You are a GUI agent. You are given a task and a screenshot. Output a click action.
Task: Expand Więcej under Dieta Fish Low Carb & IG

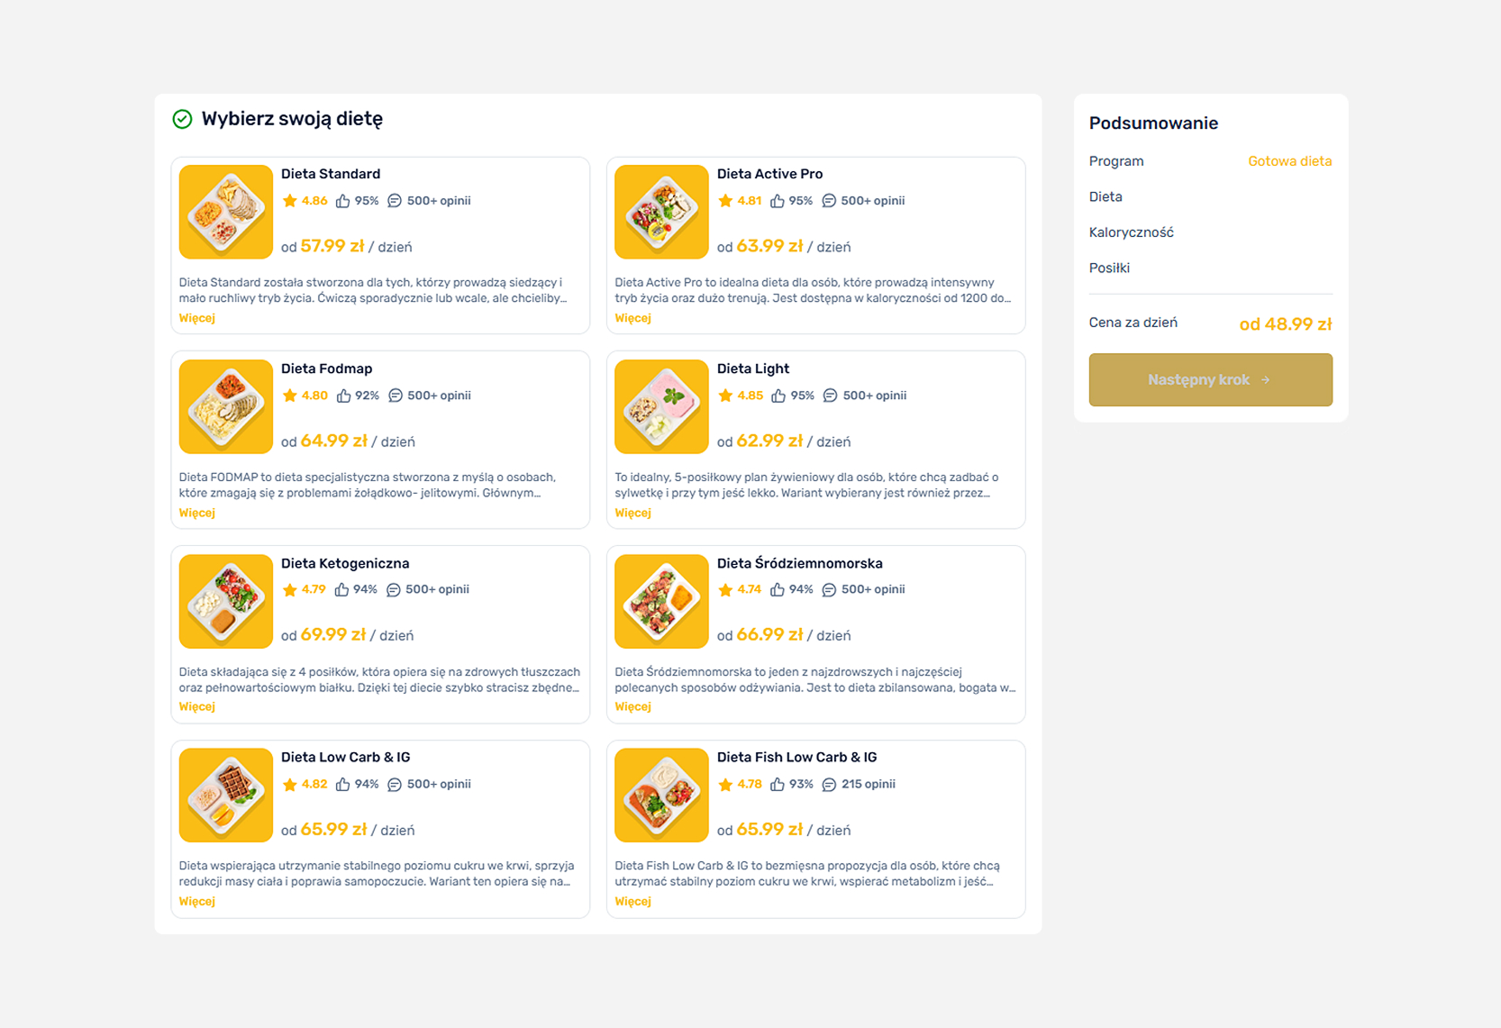[632, 901]
